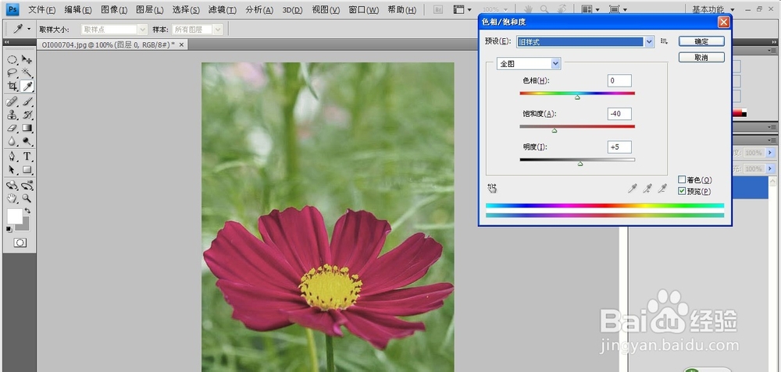This screenshot has width=781, height=372.
Task: Click the 饱和度 saturation slider handle
Action: [x=555, y=131]
